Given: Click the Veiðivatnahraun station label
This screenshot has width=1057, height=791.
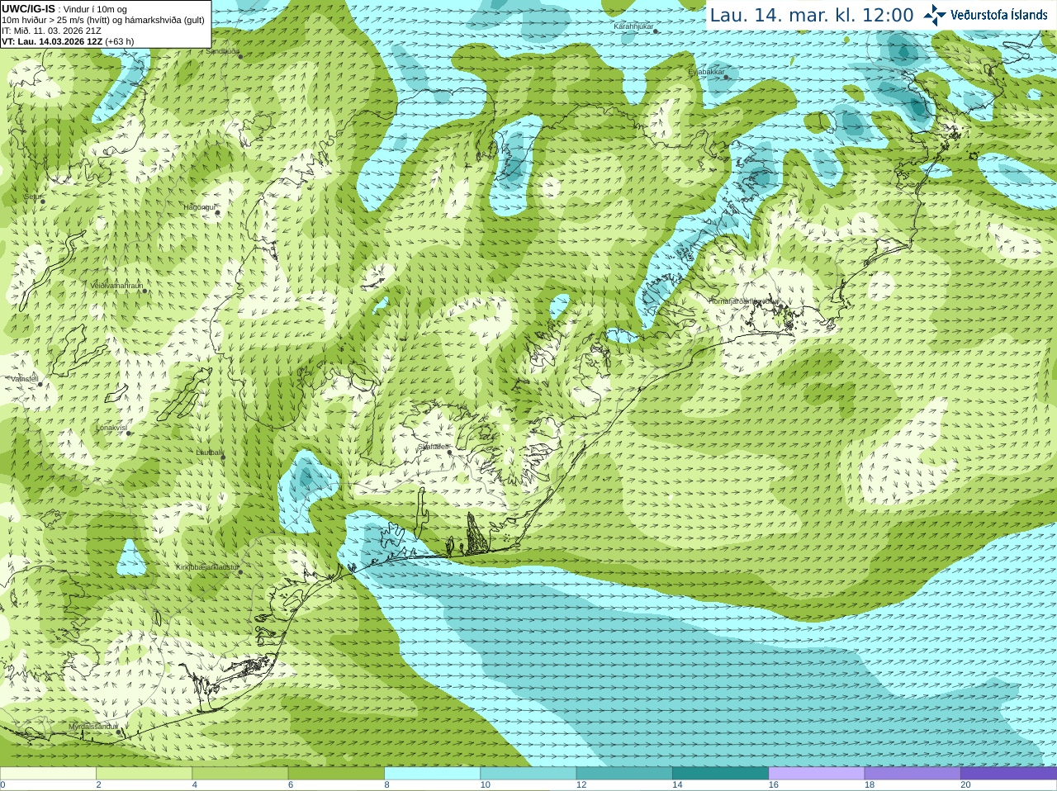Looking at the screenshot, I should tap(116, 285).
